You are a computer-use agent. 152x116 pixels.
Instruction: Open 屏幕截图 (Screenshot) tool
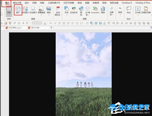tap(41, 10)
